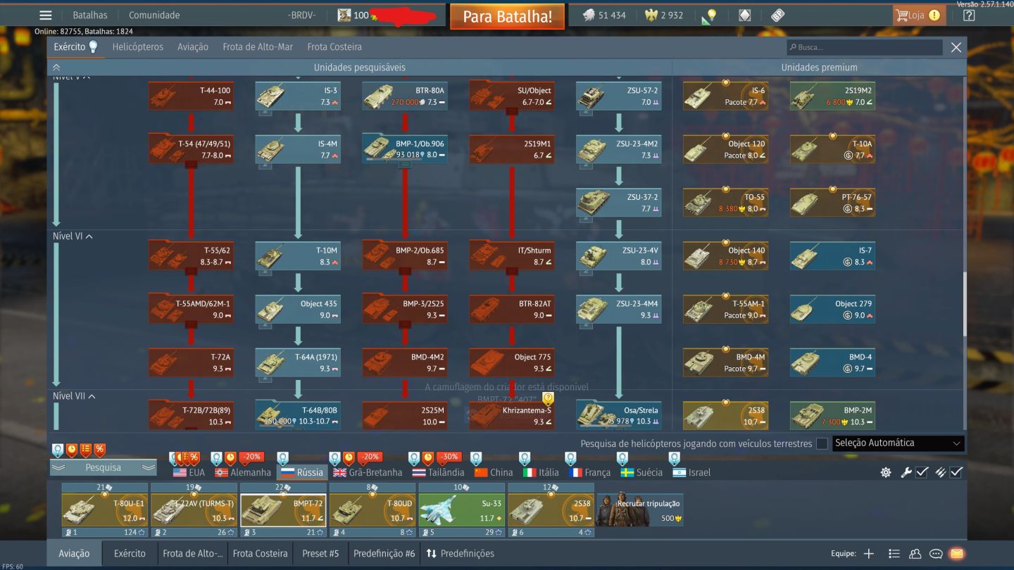The image size is (1014, 570).
Task: Click the Silver Lions currency icon
Action: click(x=589, y=15)
